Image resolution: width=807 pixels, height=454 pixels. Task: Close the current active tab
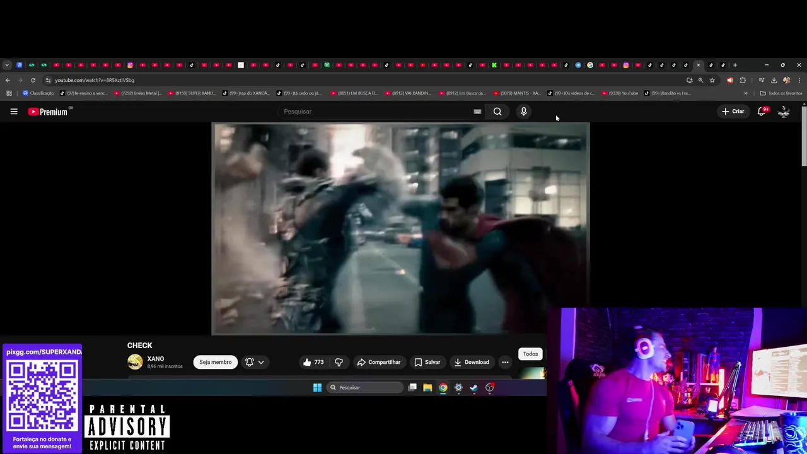coord(699,65)
